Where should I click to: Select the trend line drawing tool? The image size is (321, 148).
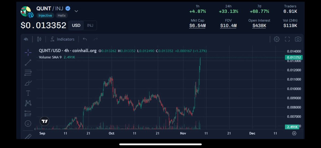[28, 63]
